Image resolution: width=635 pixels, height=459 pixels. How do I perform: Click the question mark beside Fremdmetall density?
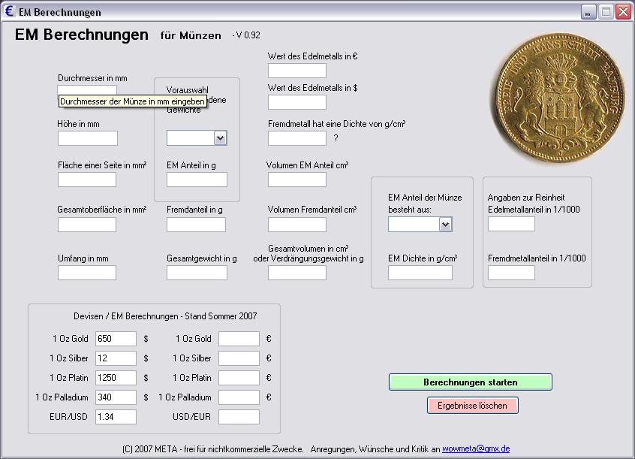[336, 138]
